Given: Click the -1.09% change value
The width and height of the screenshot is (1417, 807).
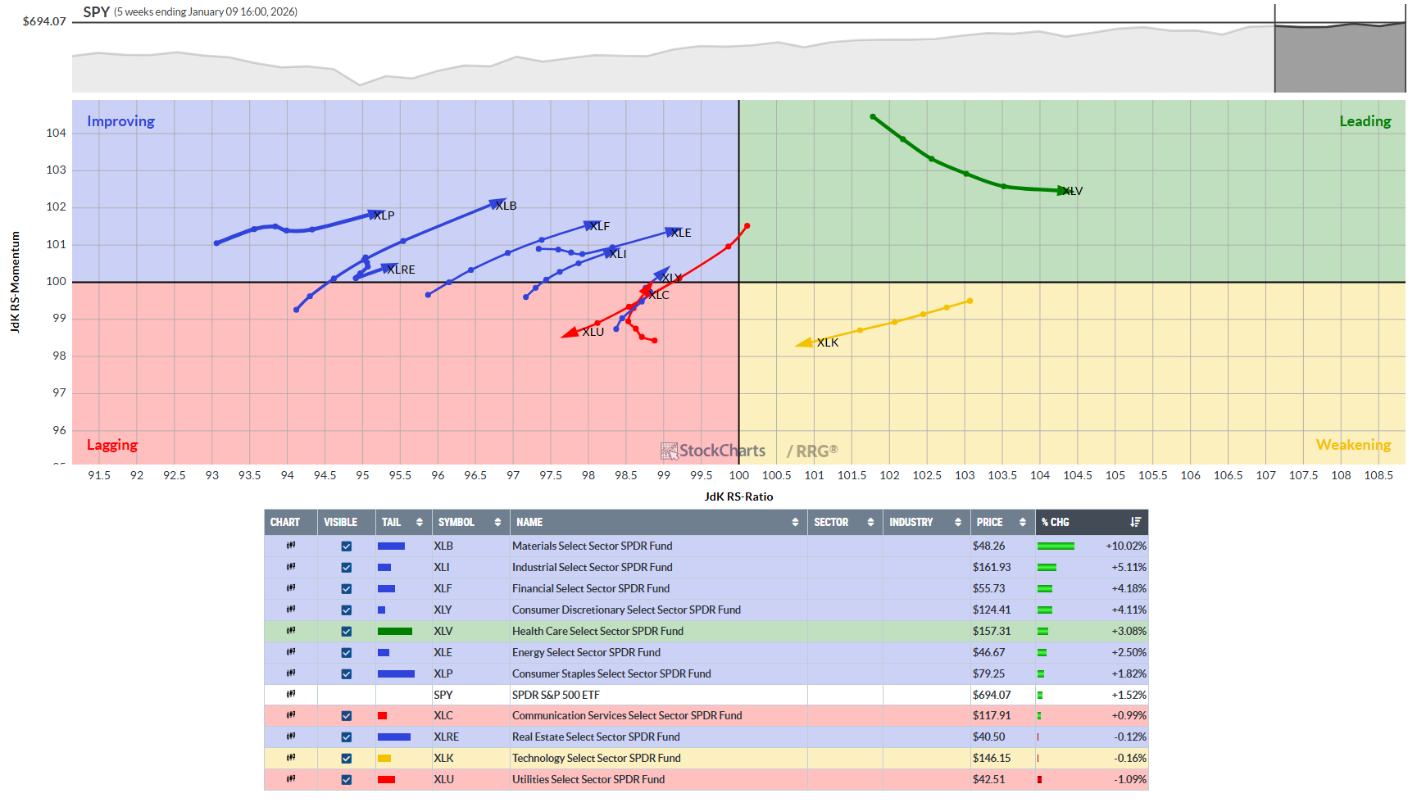Looking at the screenshot, I should (1130, 779).
